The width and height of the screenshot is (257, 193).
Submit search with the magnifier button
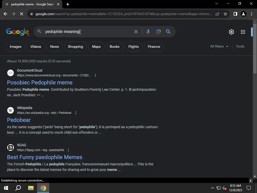point(168,32)
